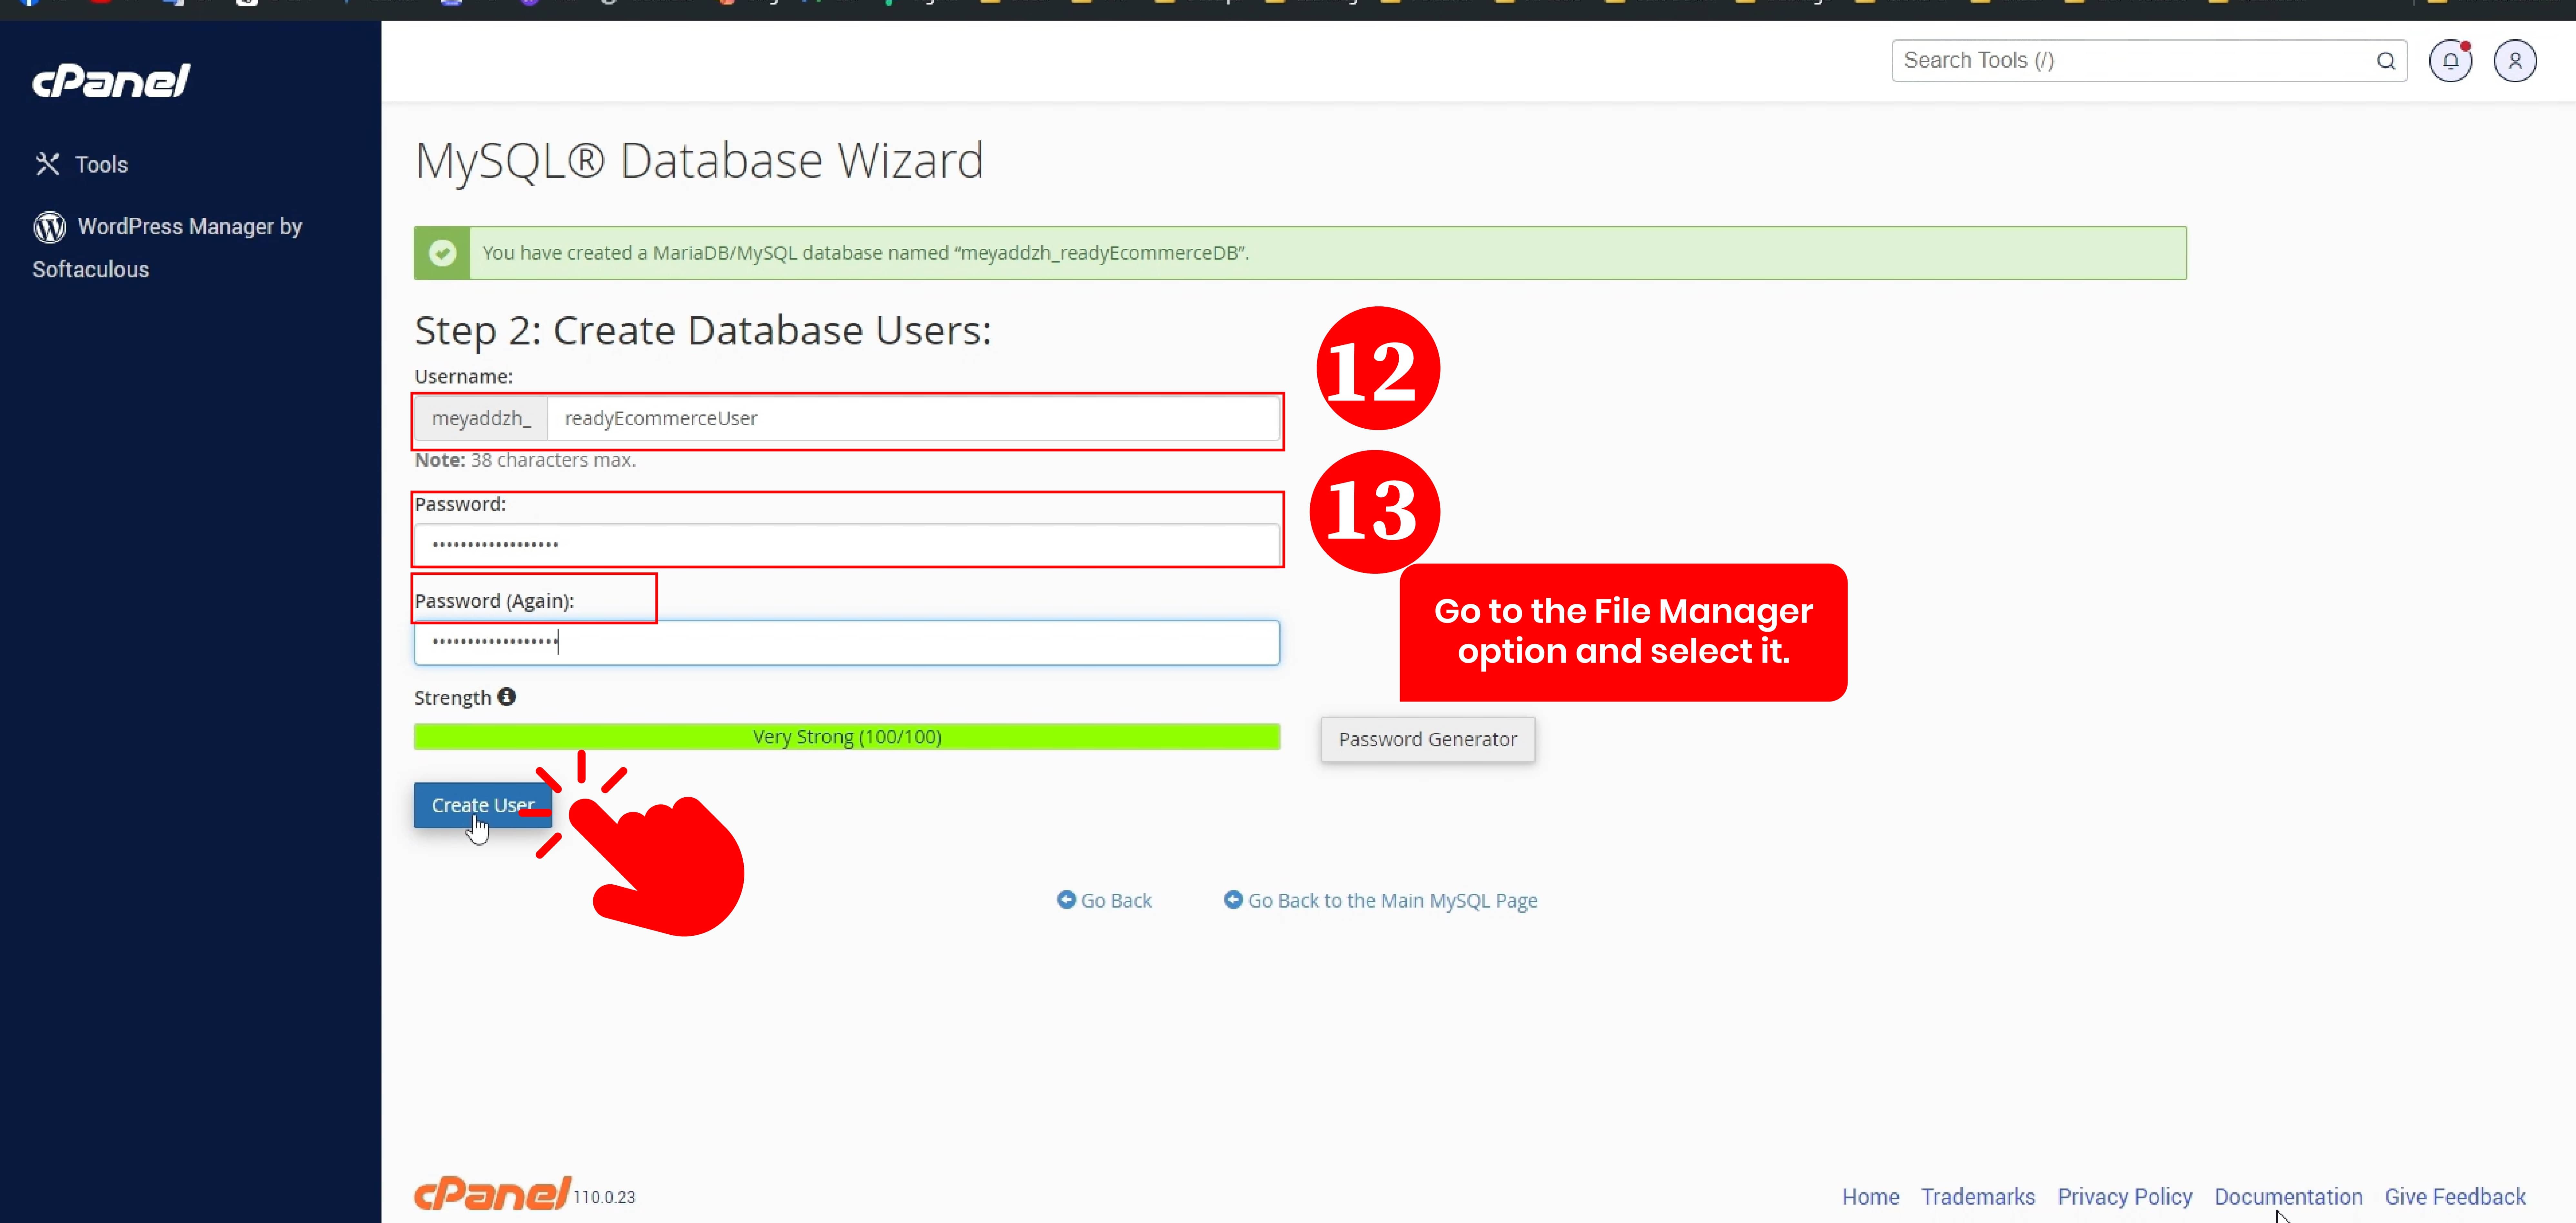2576x1223 pixels.
Task: Click the Create User button
Action: pos(482,805)
